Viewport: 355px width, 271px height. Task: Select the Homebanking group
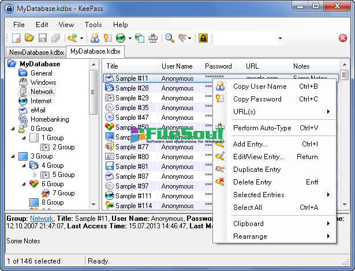(50, 119)
